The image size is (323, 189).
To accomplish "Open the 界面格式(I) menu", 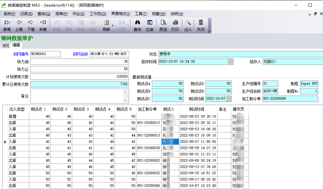I will 120,14.
